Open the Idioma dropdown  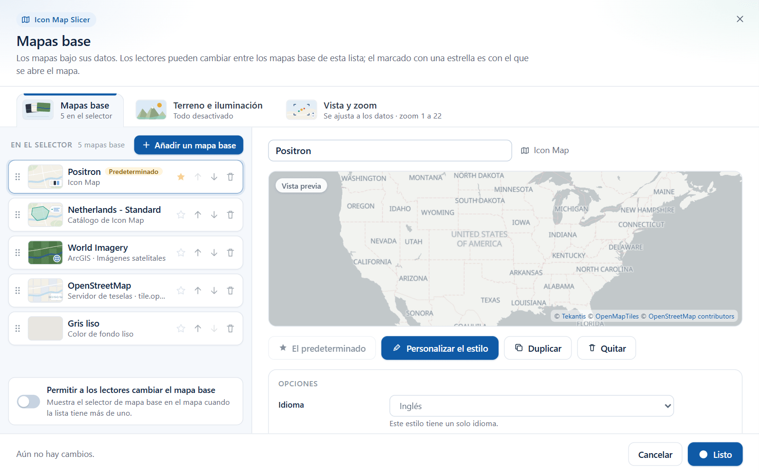coord(531,406)
